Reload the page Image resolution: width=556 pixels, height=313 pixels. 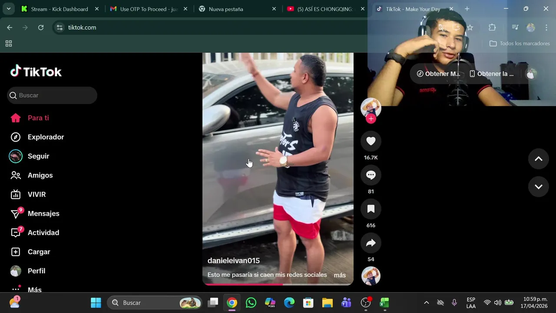[41, 27]
